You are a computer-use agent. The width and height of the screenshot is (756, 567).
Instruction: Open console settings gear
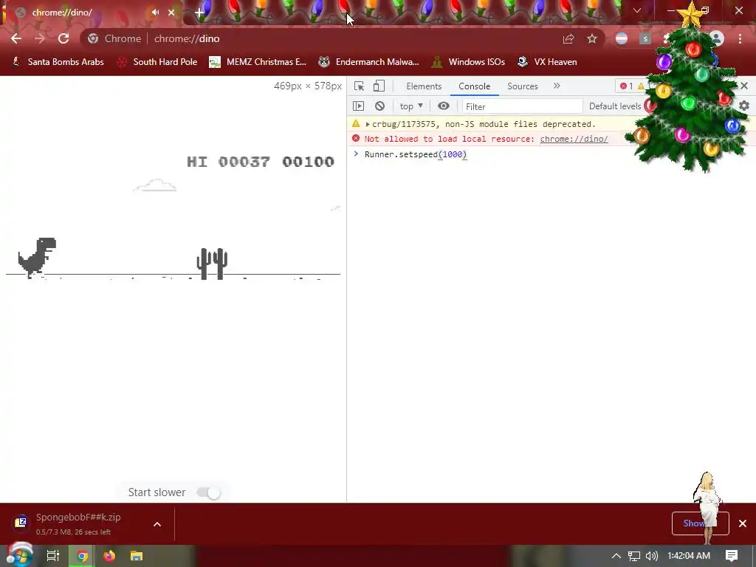[x=744, y=106]
